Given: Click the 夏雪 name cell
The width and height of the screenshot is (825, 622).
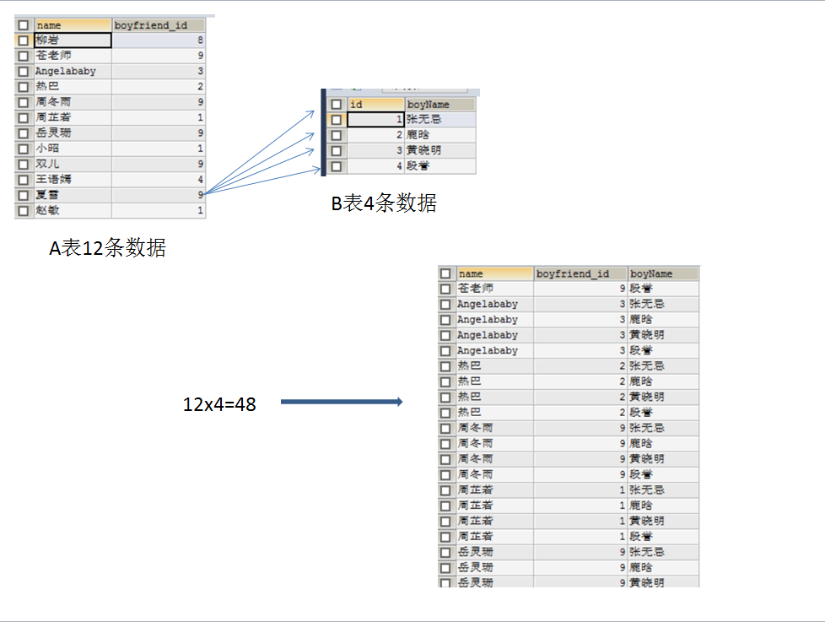Looking at the screenshot, I should pyautogui.click(x=73, y=195).
